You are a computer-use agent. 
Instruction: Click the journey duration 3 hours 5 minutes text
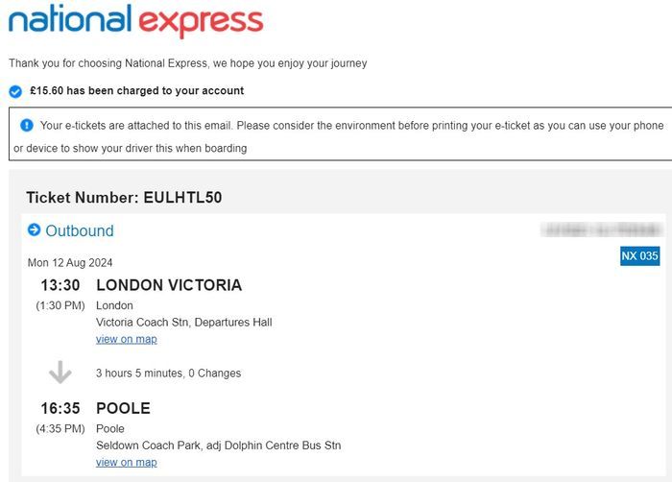(168, 373)
